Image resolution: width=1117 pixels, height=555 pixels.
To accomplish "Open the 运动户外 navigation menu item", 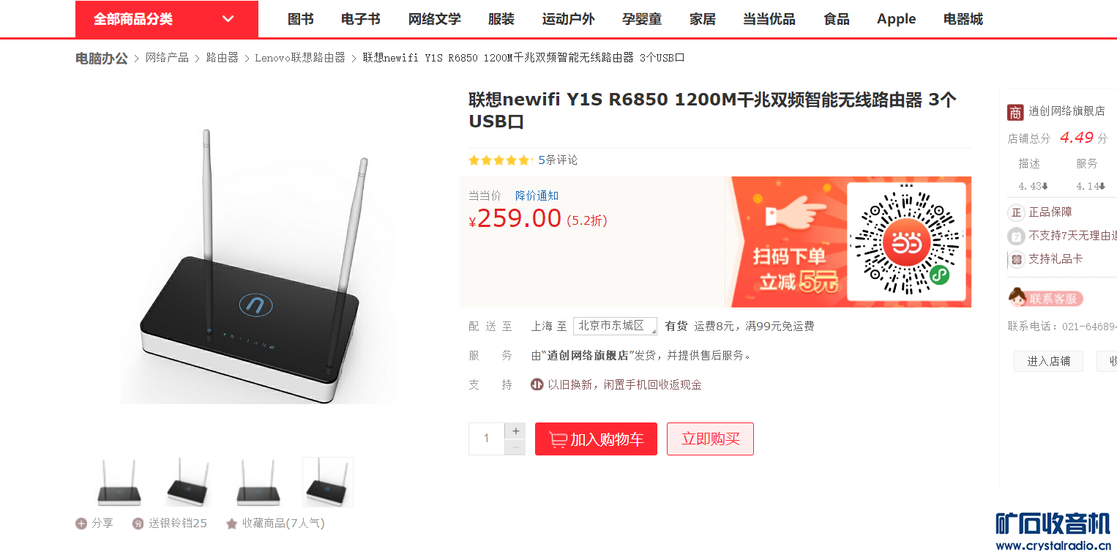I will [569, 19].
